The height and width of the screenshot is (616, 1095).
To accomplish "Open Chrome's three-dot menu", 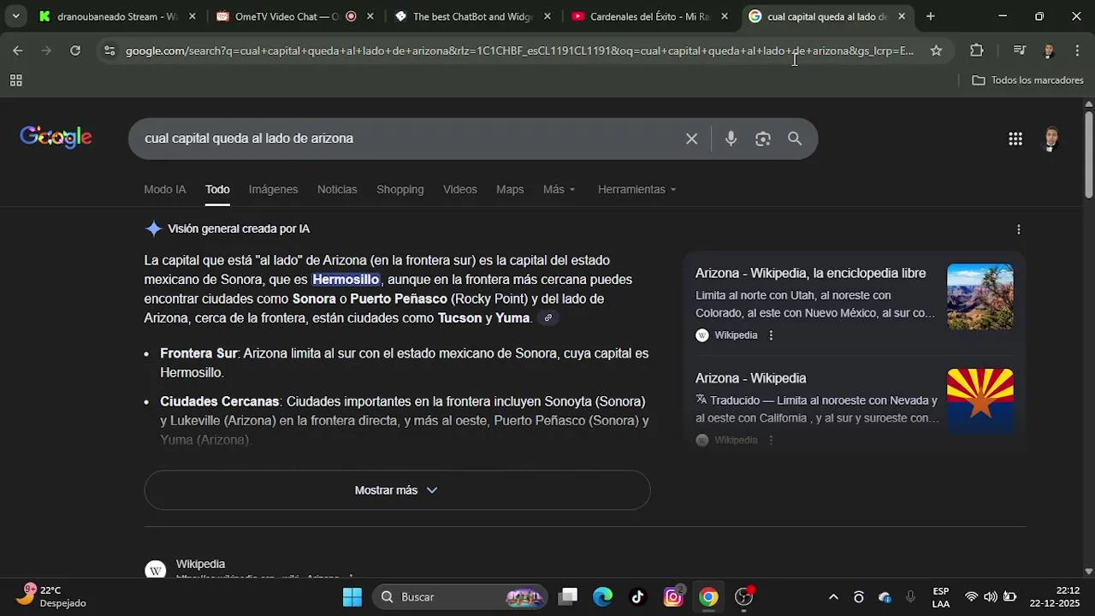I will pyautogui.click(x=1077, y=50).
